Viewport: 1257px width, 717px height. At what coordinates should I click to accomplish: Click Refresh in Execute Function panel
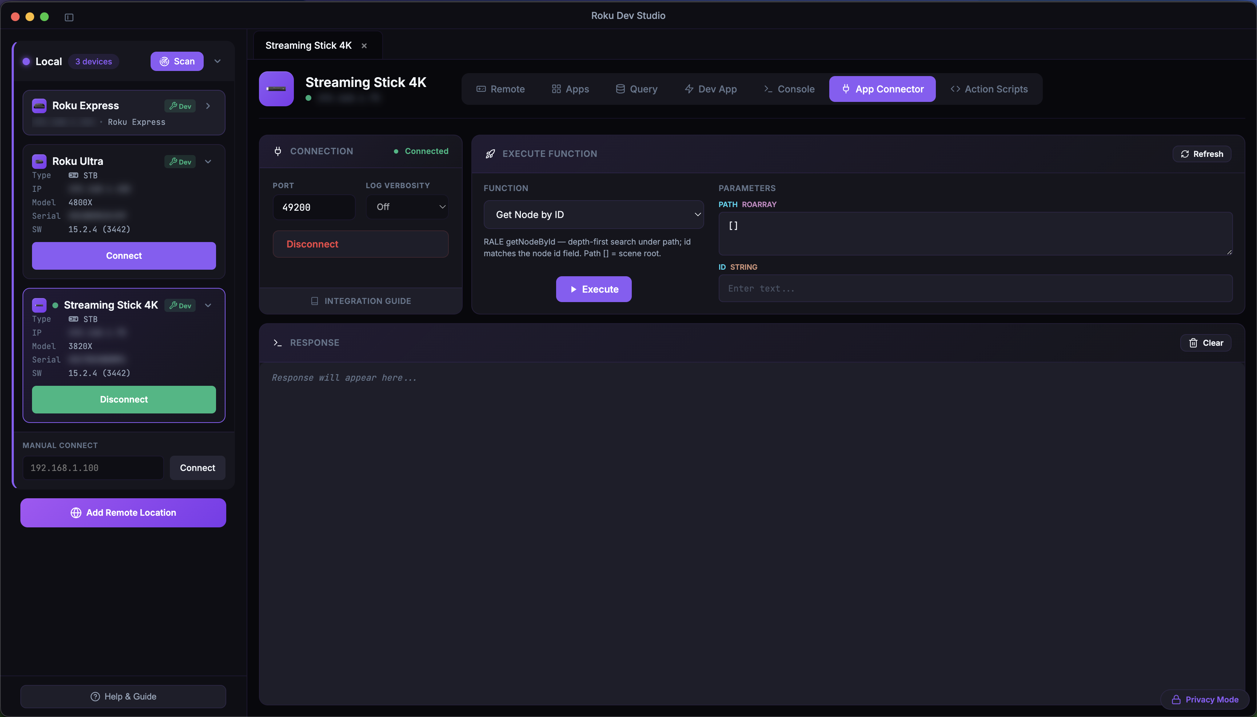point(1202,154)
